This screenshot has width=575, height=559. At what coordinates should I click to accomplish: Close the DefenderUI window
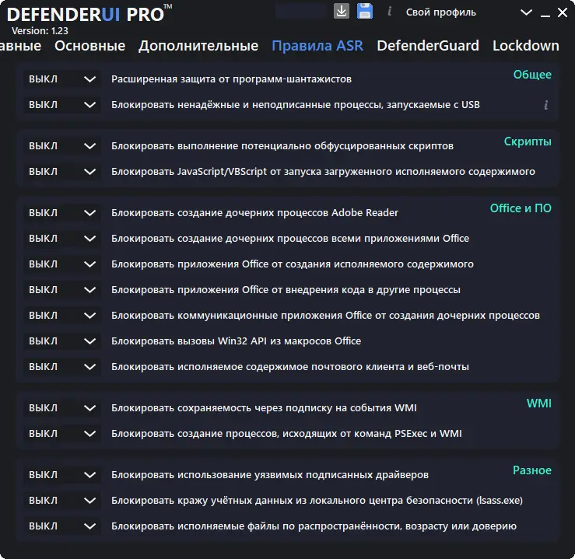pos(563,12)
